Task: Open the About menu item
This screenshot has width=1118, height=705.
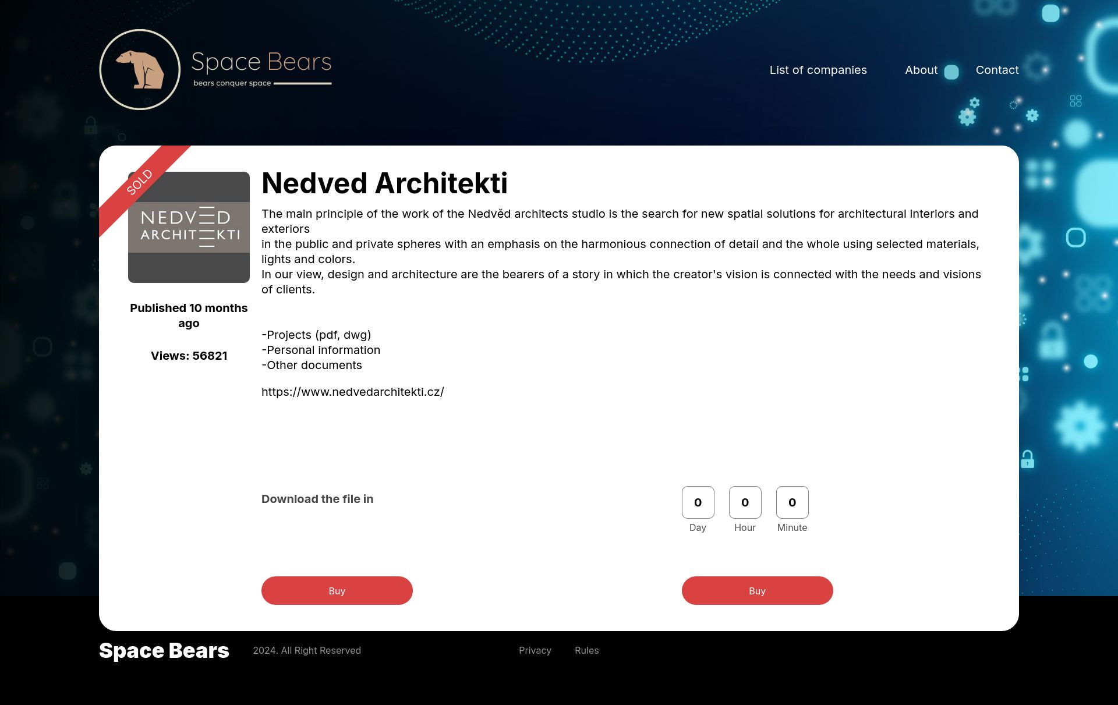Action: tap(921, 70)
